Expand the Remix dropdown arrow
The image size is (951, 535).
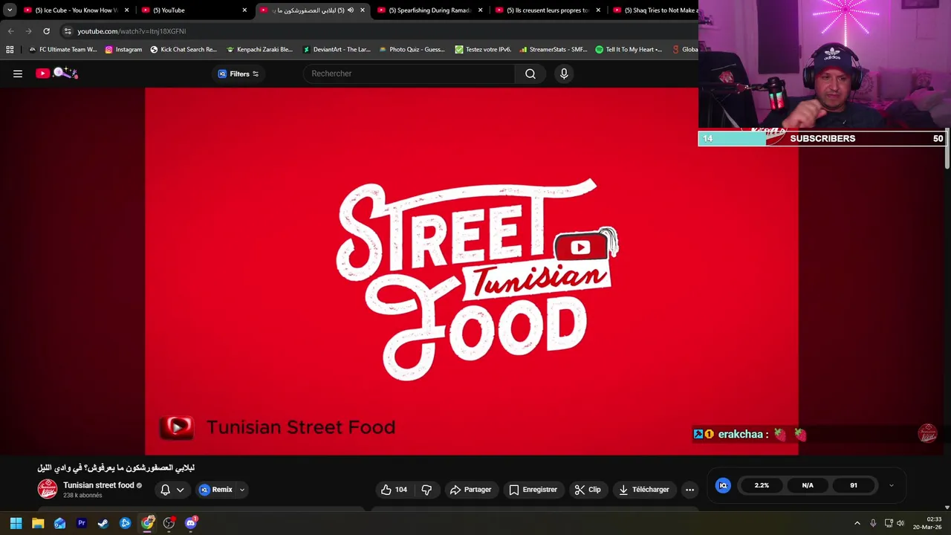(x=242, y=490)
